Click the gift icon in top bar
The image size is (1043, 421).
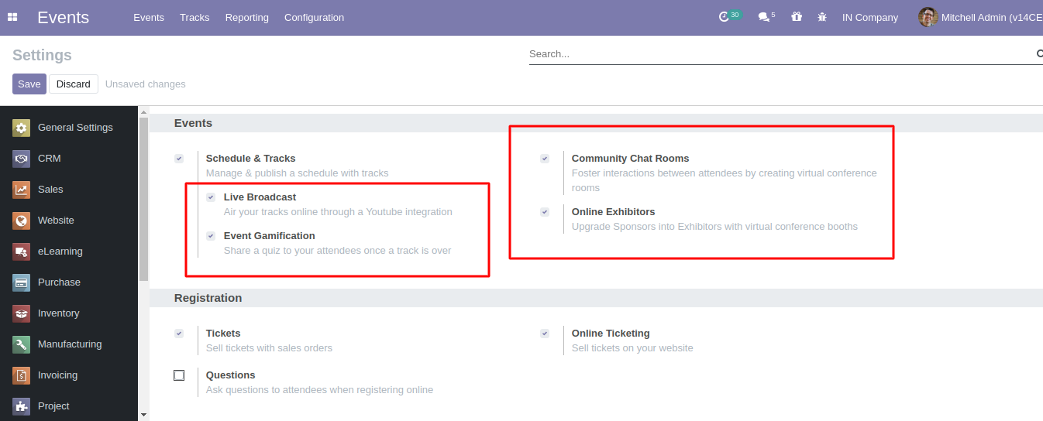(797, 17)
